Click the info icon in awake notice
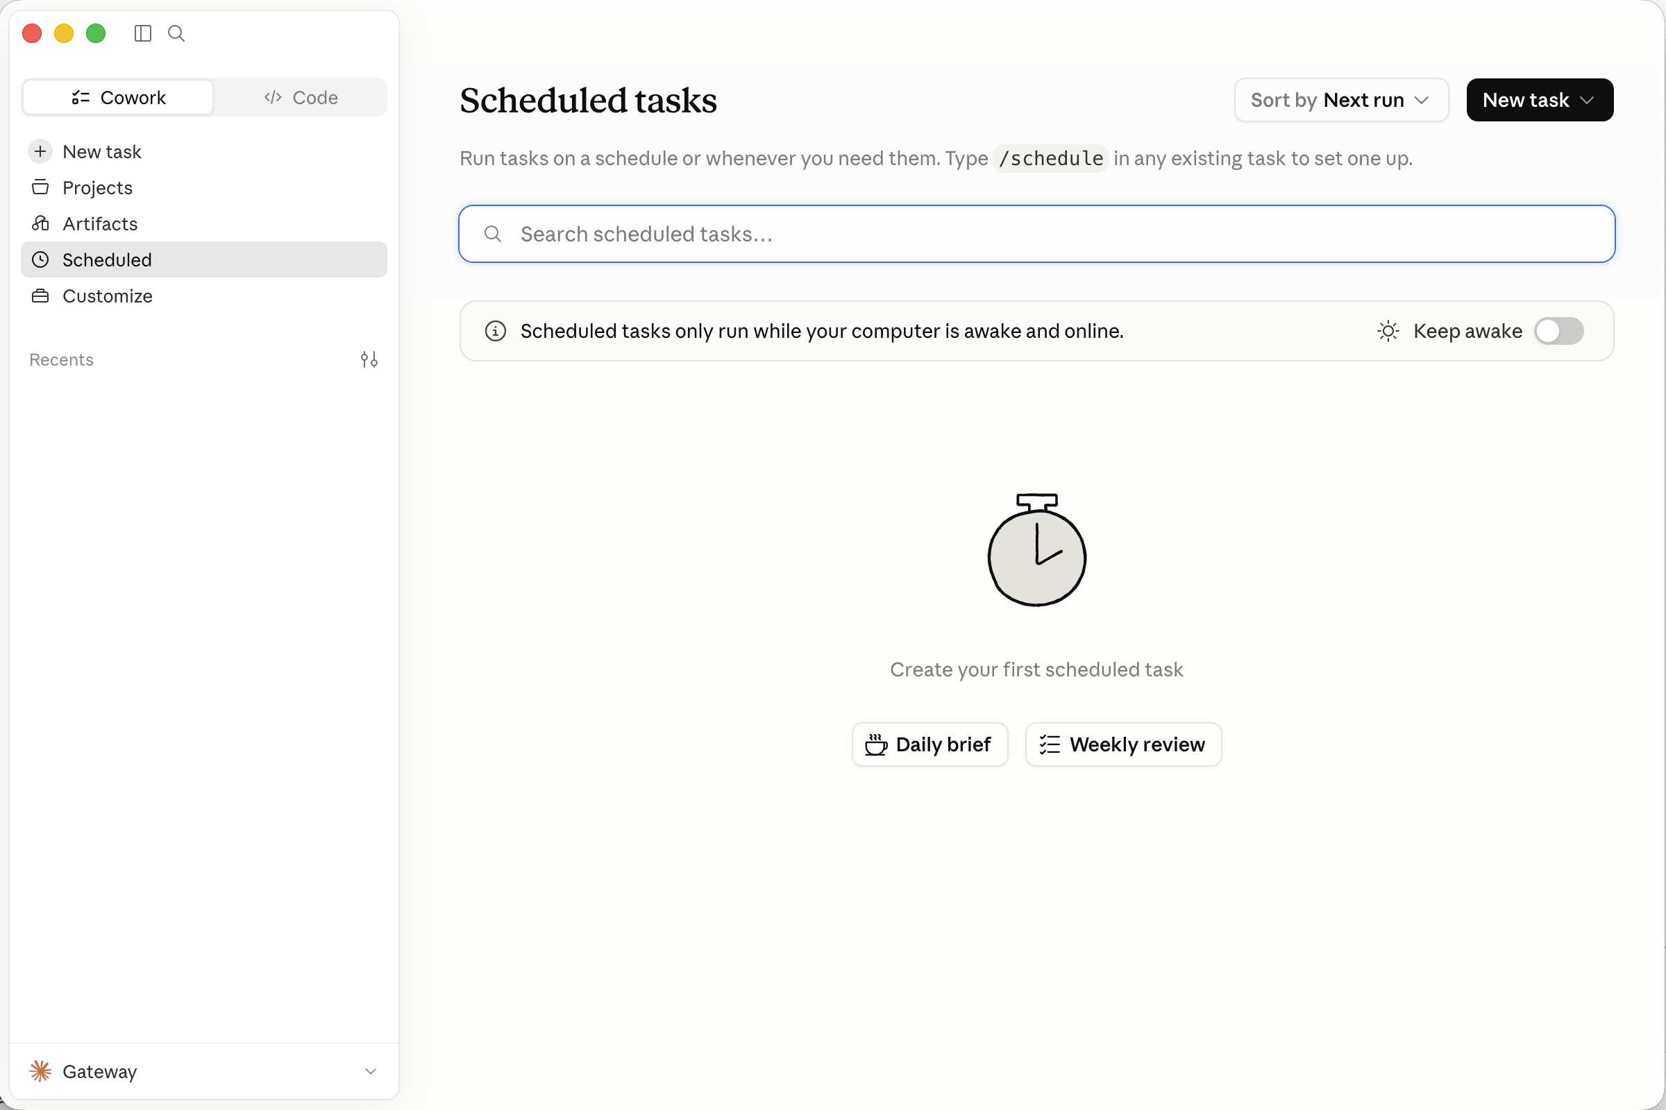This screenshot has width=1666, height=1110. point(495,331)
